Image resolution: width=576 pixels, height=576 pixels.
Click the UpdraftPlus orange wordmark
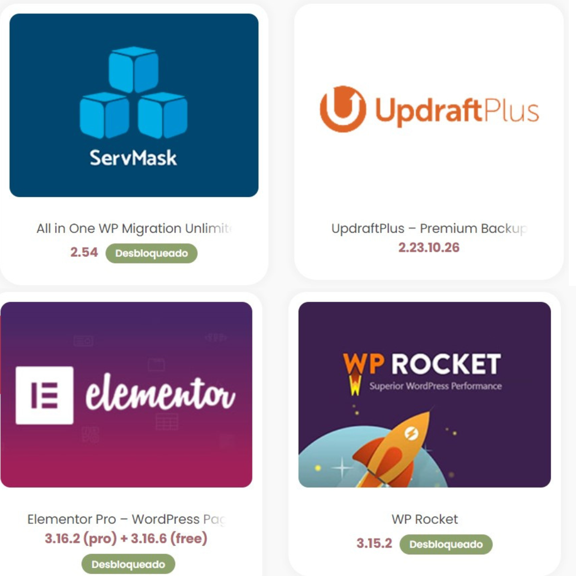[457, 111]
